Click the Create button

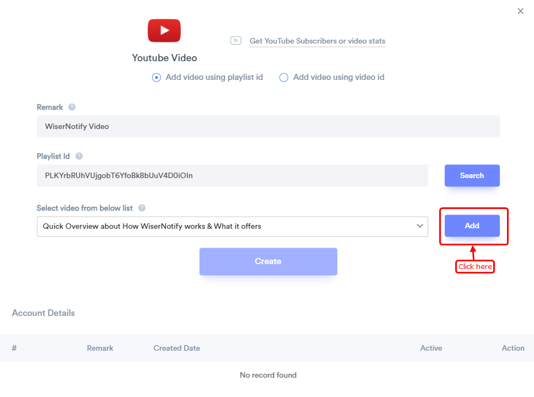coord(268,261)
